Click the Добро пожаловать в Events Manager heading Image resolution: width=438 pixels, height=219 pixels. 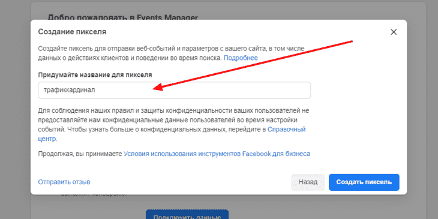tap(123, 17)
